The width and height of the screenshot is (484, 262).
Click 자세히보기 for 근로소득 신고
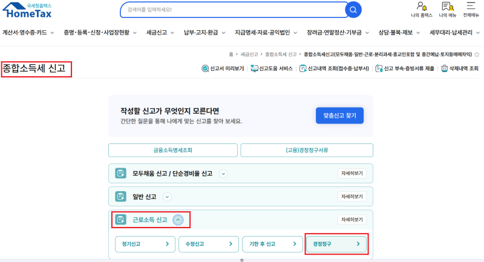click(x=352, y=220)
